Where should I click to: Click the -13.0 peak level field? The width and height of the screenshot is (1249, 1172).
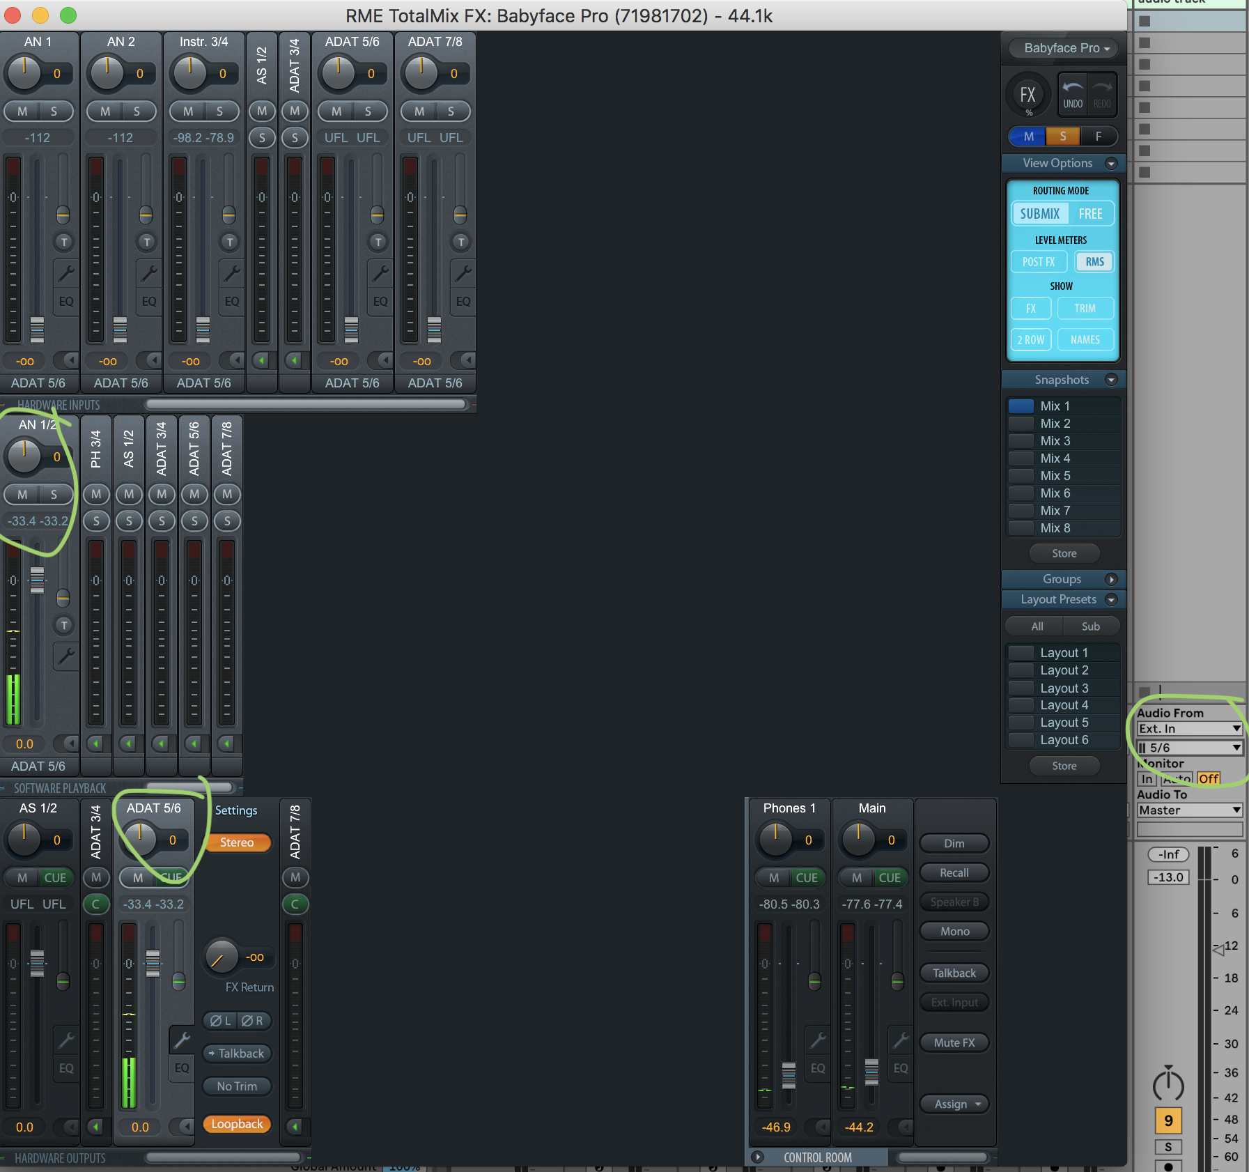(x=1168, y=877)
